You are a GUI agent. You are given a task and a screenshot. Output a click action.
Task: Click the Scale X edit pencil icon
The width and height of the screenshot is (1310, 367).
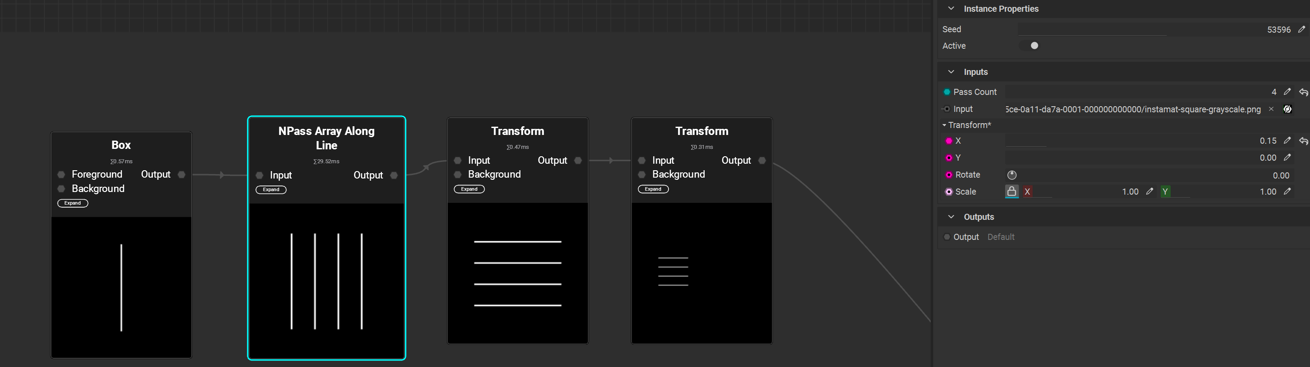pyautogui.click(x=1149, y=192)
